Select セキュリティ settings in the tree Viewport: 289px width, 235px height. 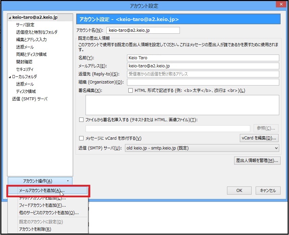click(25, 69)
